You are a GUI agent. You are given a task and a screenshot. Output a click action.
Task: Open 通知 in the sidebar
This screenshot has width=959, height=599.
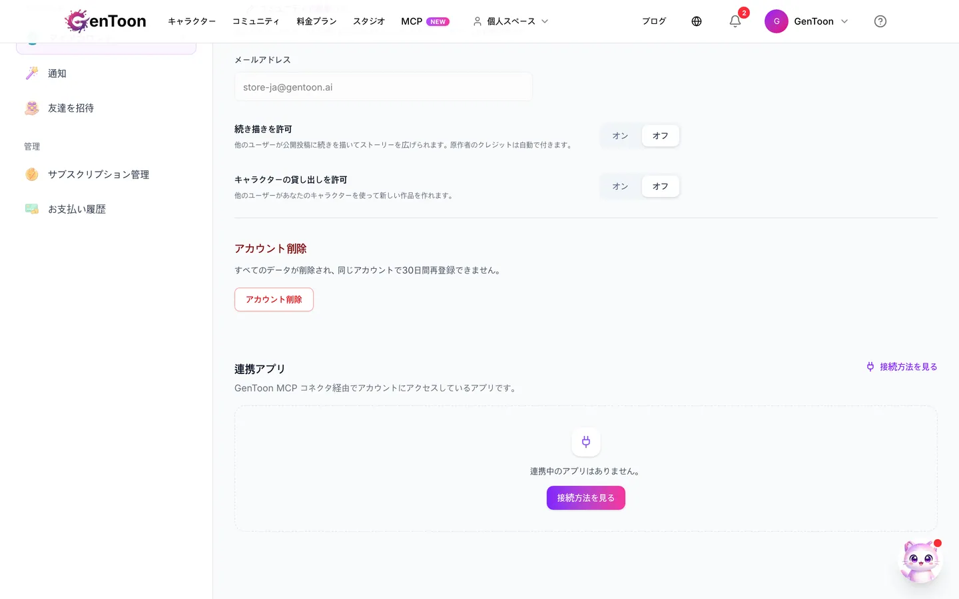coord(107,73)
